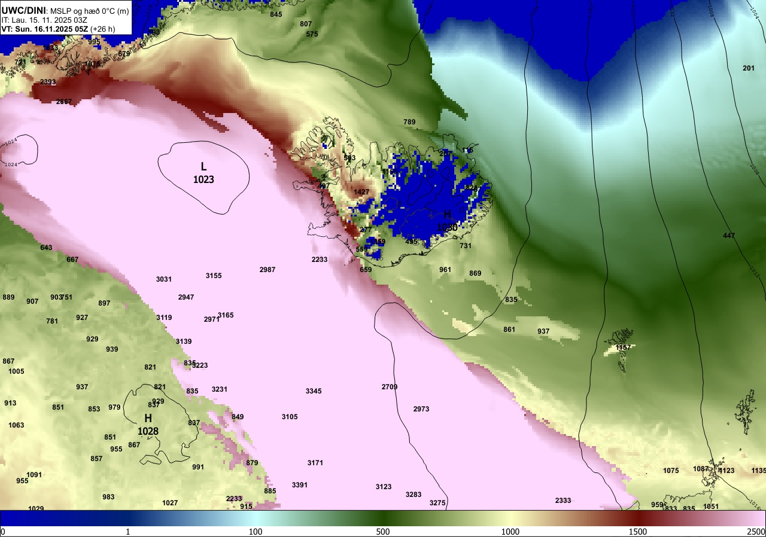Image resolution: width=766 pixels, height=537 pixels.
Task: Select the 667 height value
Action: [x=72, y=260]
